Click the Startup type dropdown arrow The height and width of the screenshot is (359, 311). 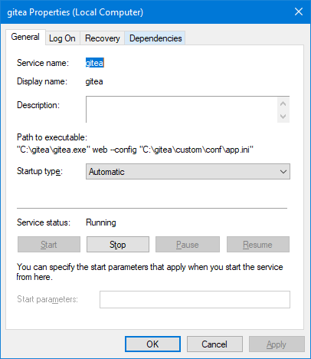coord(283,172)
